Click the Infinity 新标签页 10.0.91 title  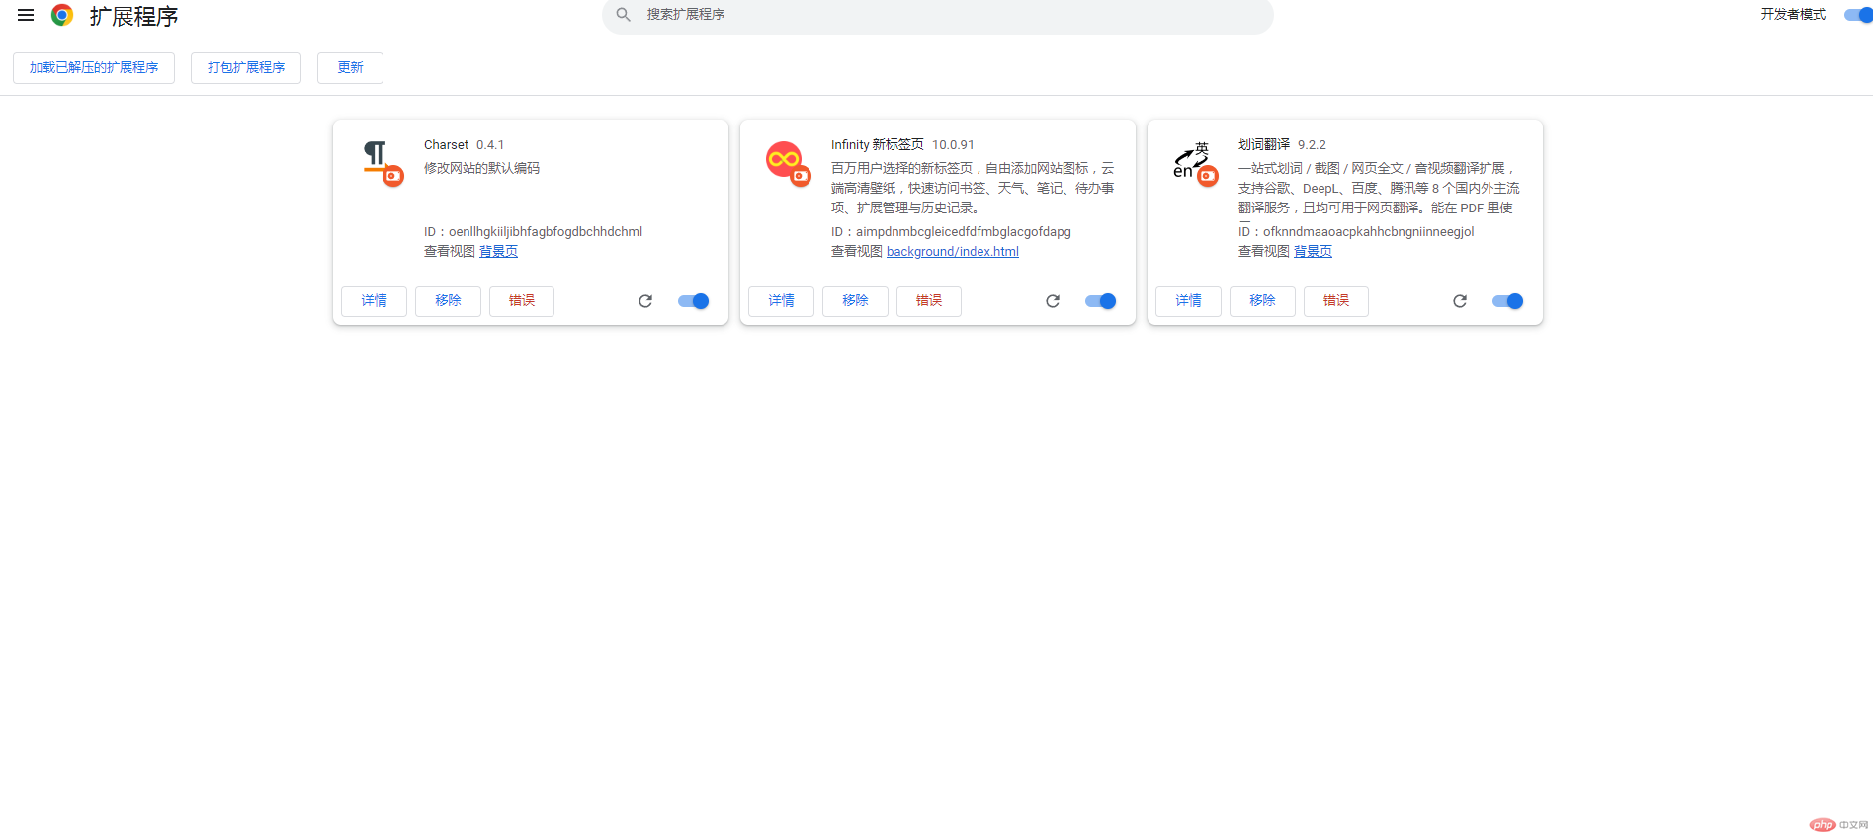point(902,145)
